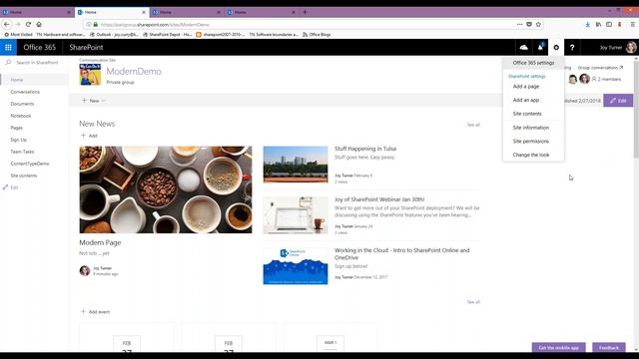The image size is (639, 359).
Task: Click the SharePoint Online blue thumbnail
Action: (296, 266)
